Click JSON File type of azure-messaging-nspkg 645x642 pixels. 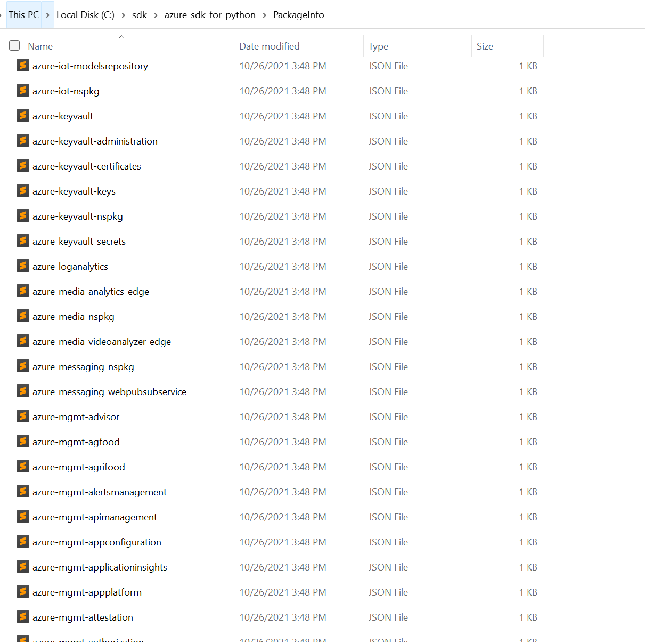(x=388, y=367)
